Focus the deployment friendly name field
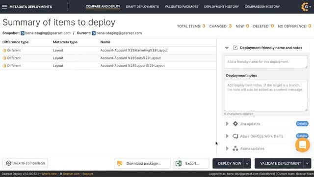 click(265, 62)
